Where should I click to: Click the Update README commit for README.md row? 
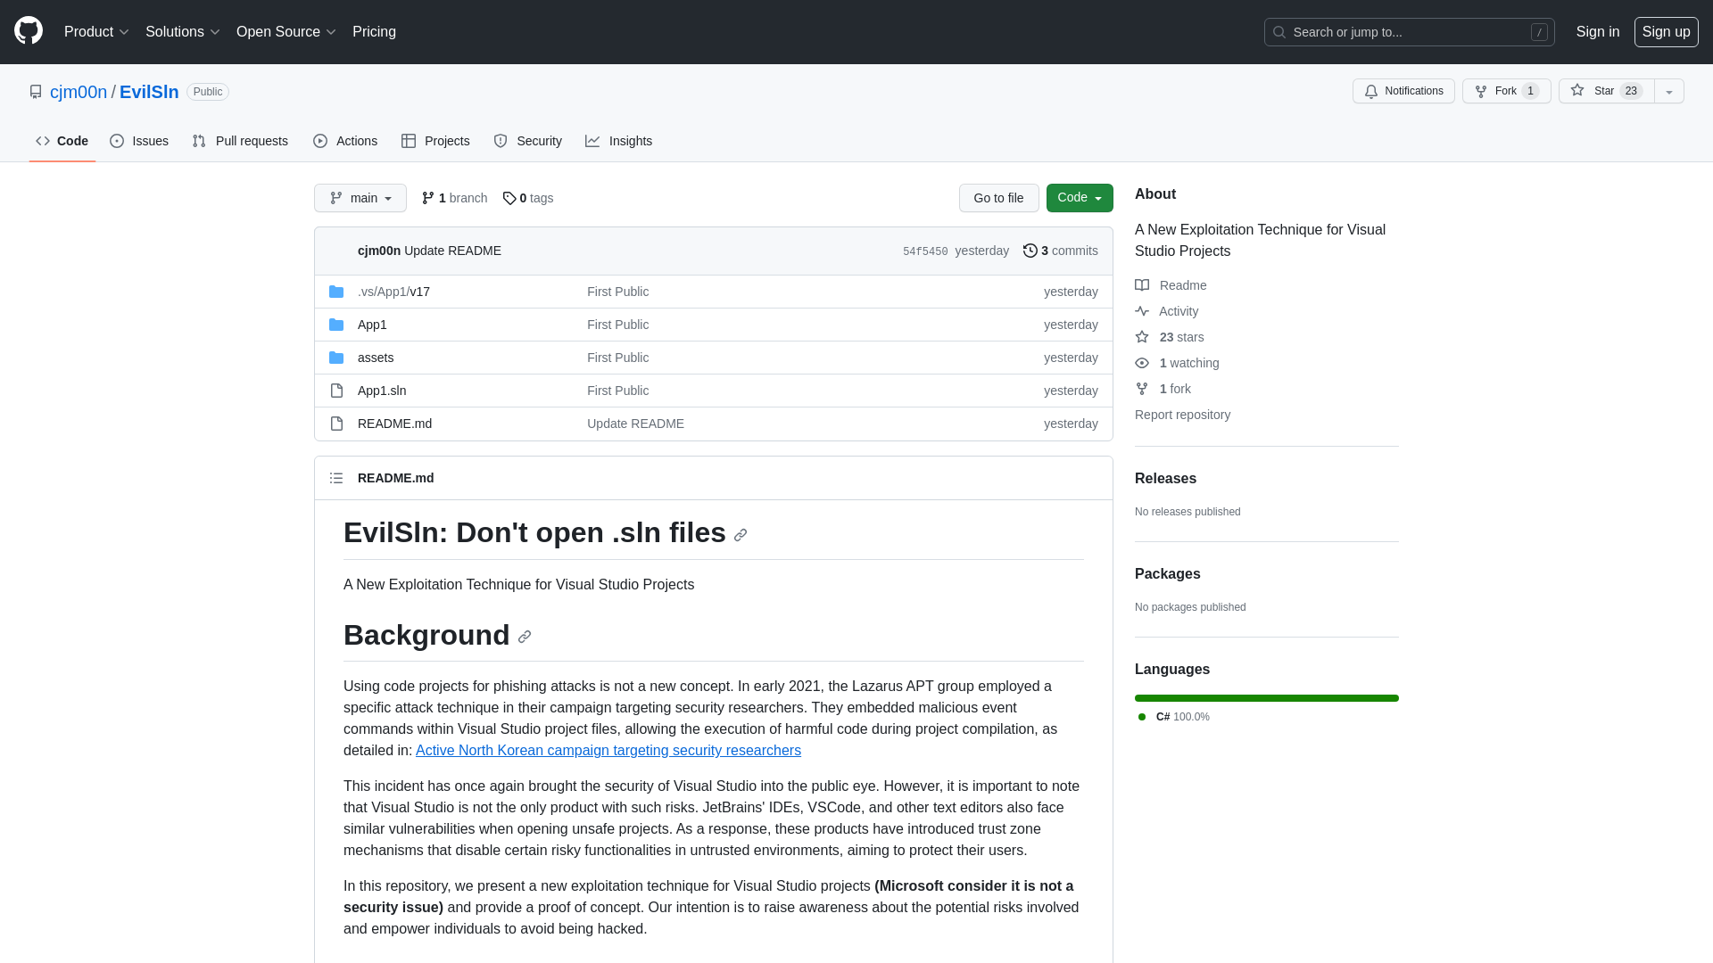click(635, 424)
